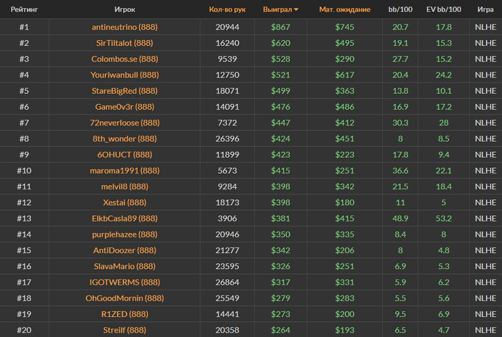View ElkbCasla89 (888) player stats
502x337 pixels.
click(x=125, y=219)
